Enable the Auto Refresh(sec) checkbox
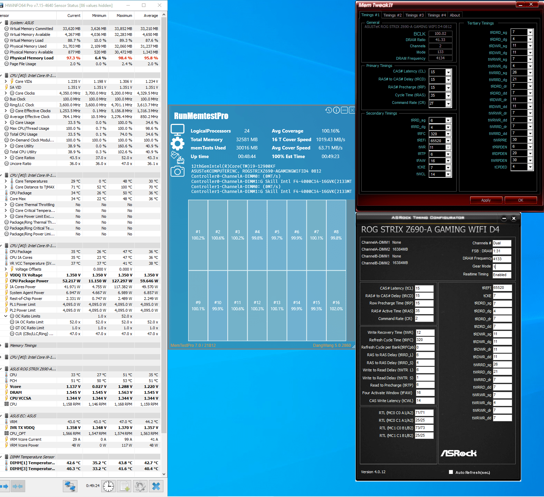 pos(451,472)
